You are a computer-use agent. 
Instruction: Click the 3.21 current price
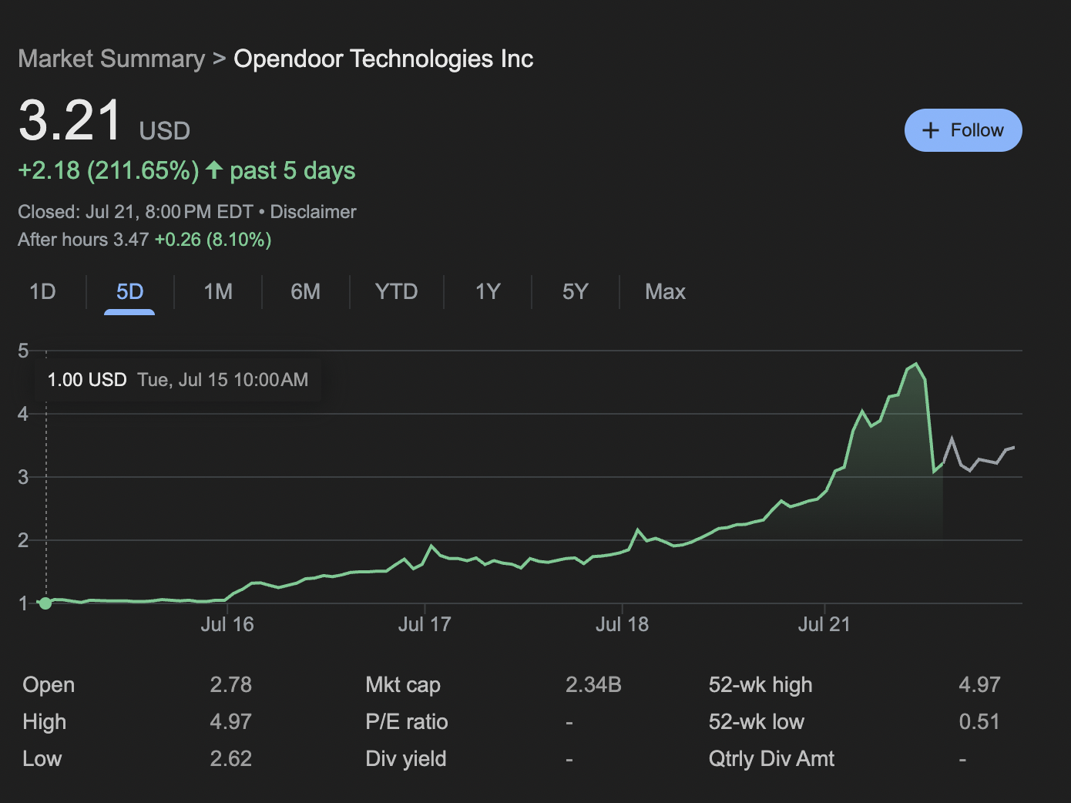point(70,121)
